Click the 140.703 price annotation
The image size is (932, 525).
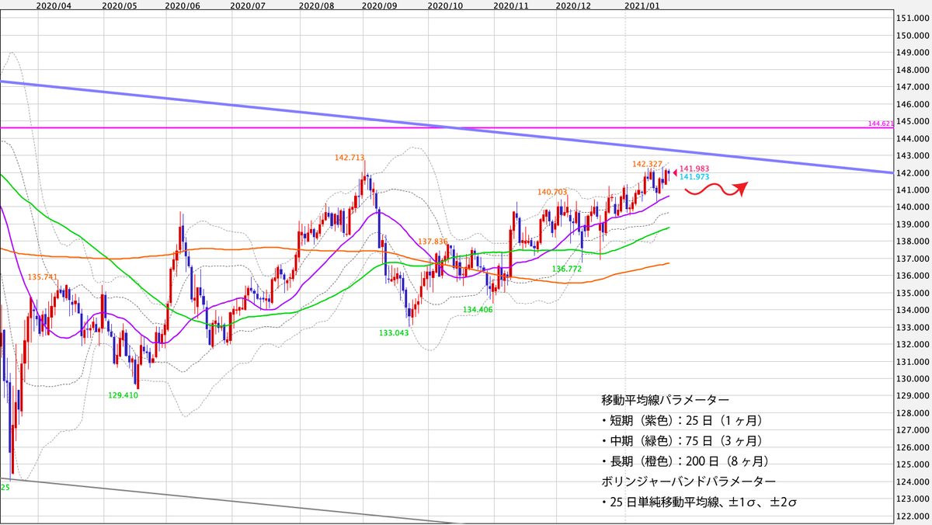tap(552, 191)
